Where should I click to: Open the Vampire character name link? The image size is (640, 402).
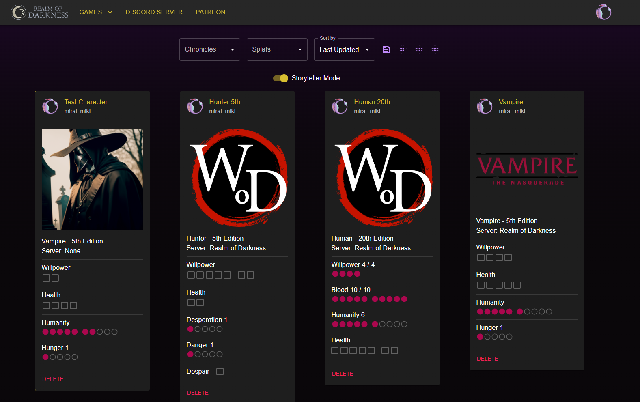[511, 102]
